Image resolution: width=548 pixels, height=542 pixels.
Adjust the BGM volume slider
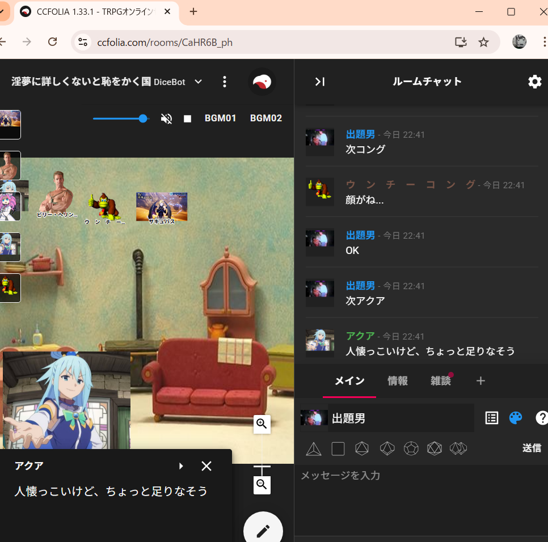click(143, 118)
